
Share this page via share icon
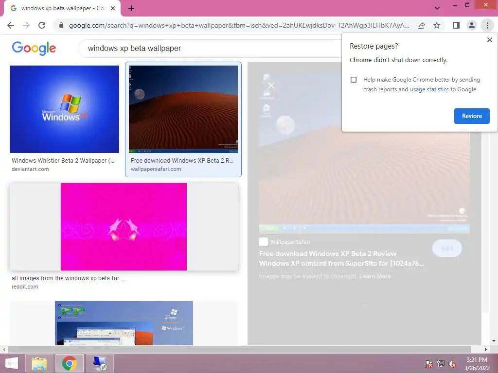tap(421, 25)
